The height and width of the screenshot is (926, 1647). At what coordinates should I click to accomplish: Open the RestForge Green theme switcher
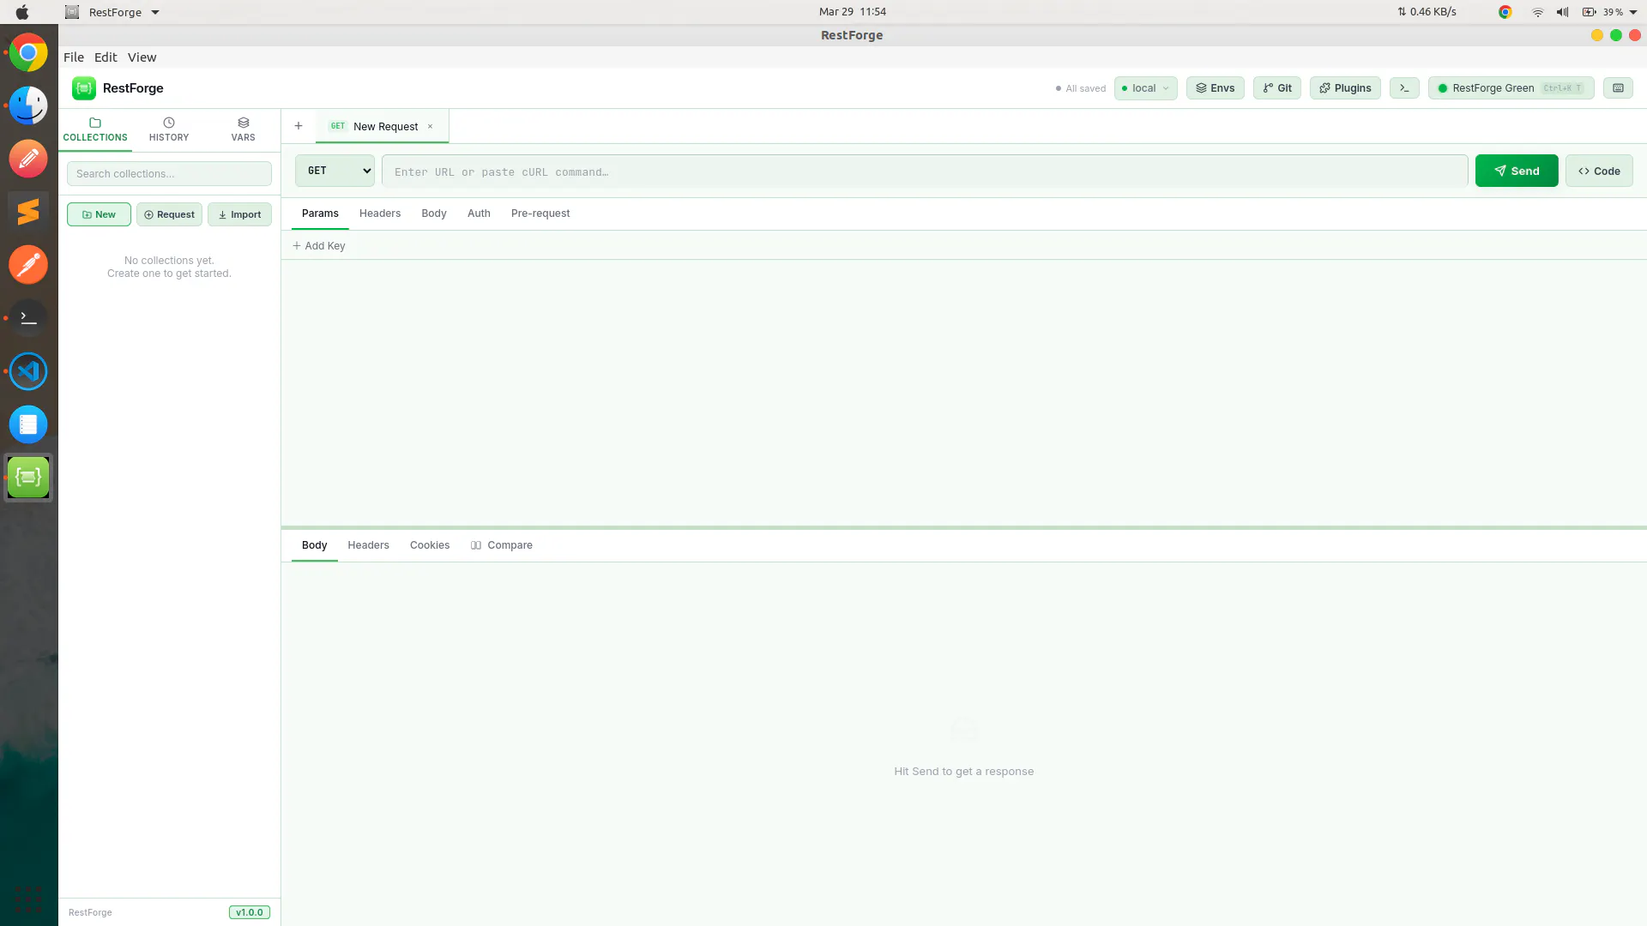coord(1511,88)
